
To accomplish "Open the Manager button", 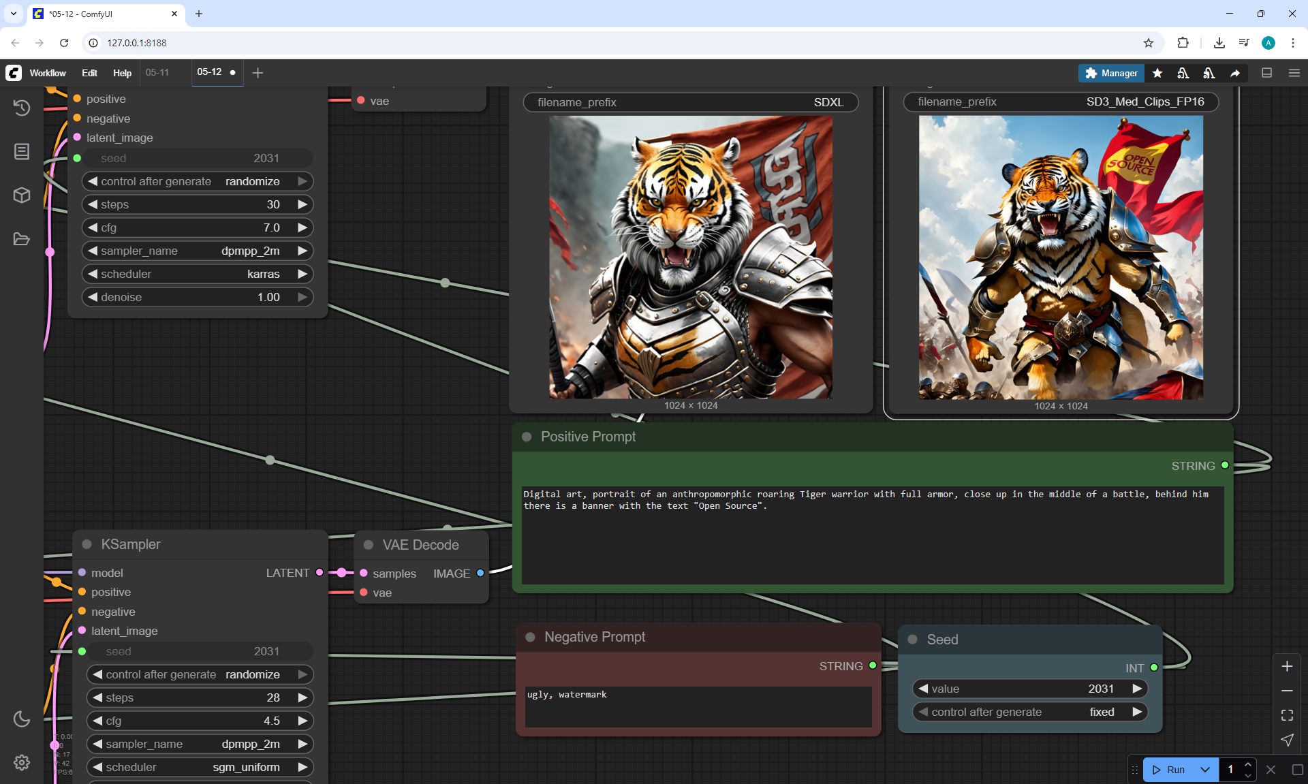I will pyautogui.click(x=1111, y=73).
